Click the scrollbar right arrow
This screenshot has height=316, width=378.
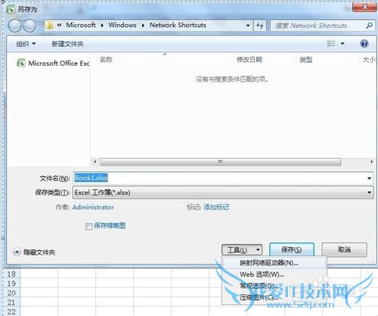pyautogui.click(x=371, y=162)
